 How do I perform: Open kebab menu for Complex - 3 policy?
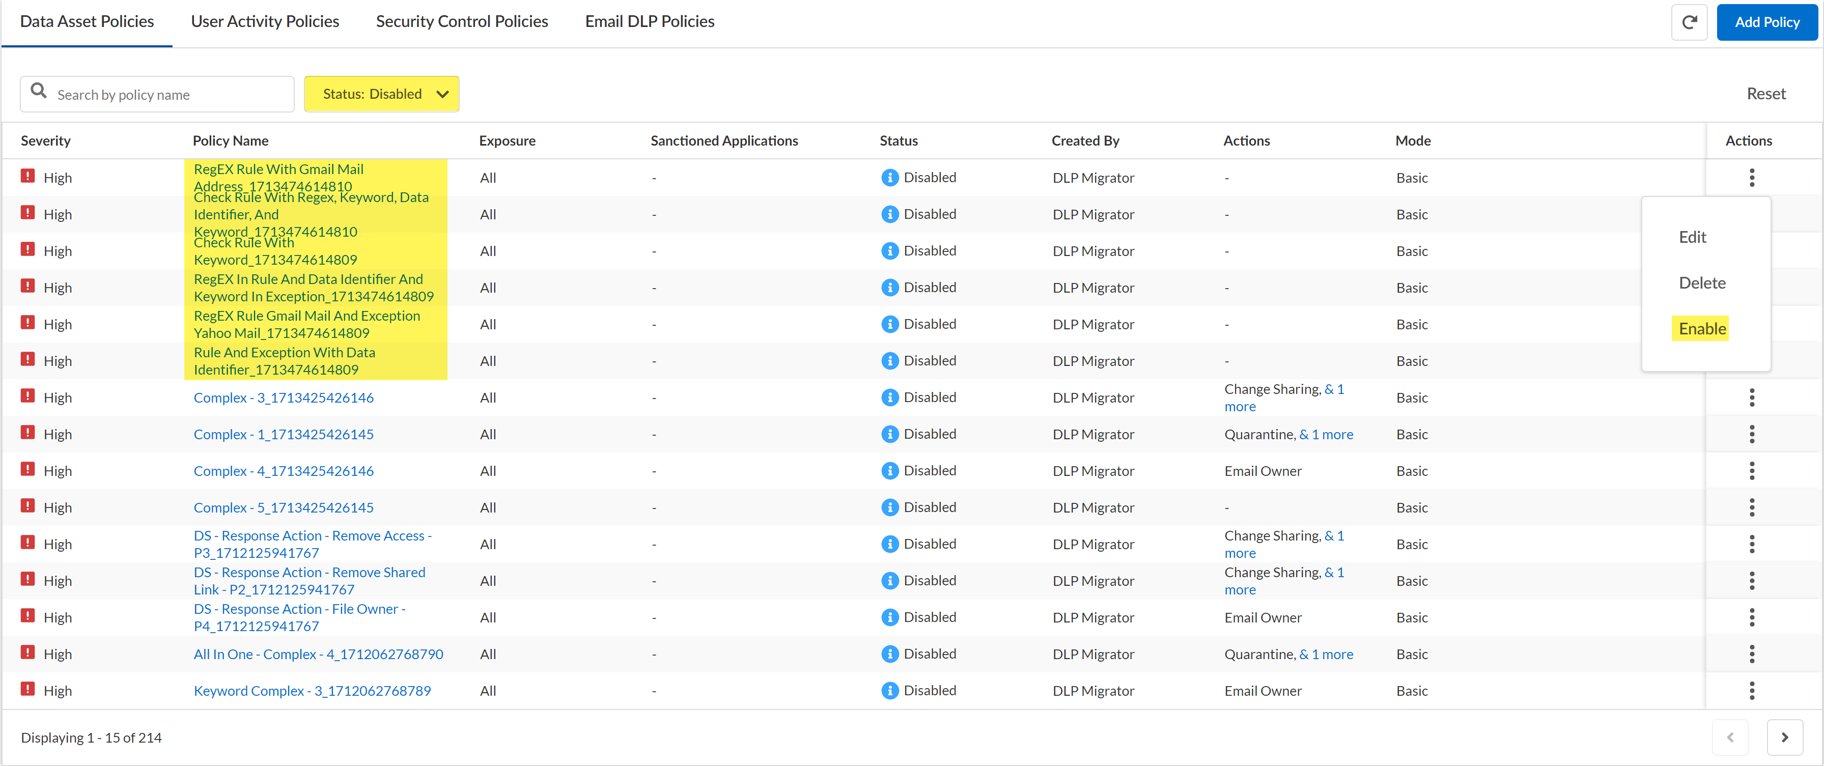click(1751, 398)
